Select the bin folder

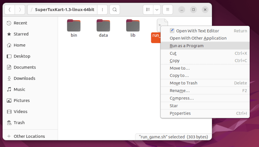tap(74, 28)
